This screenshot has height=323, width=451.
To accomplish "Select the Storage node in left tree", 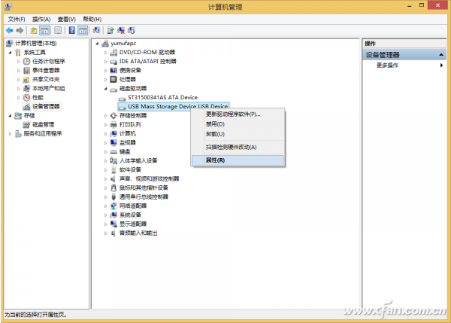I will [29, 115].
